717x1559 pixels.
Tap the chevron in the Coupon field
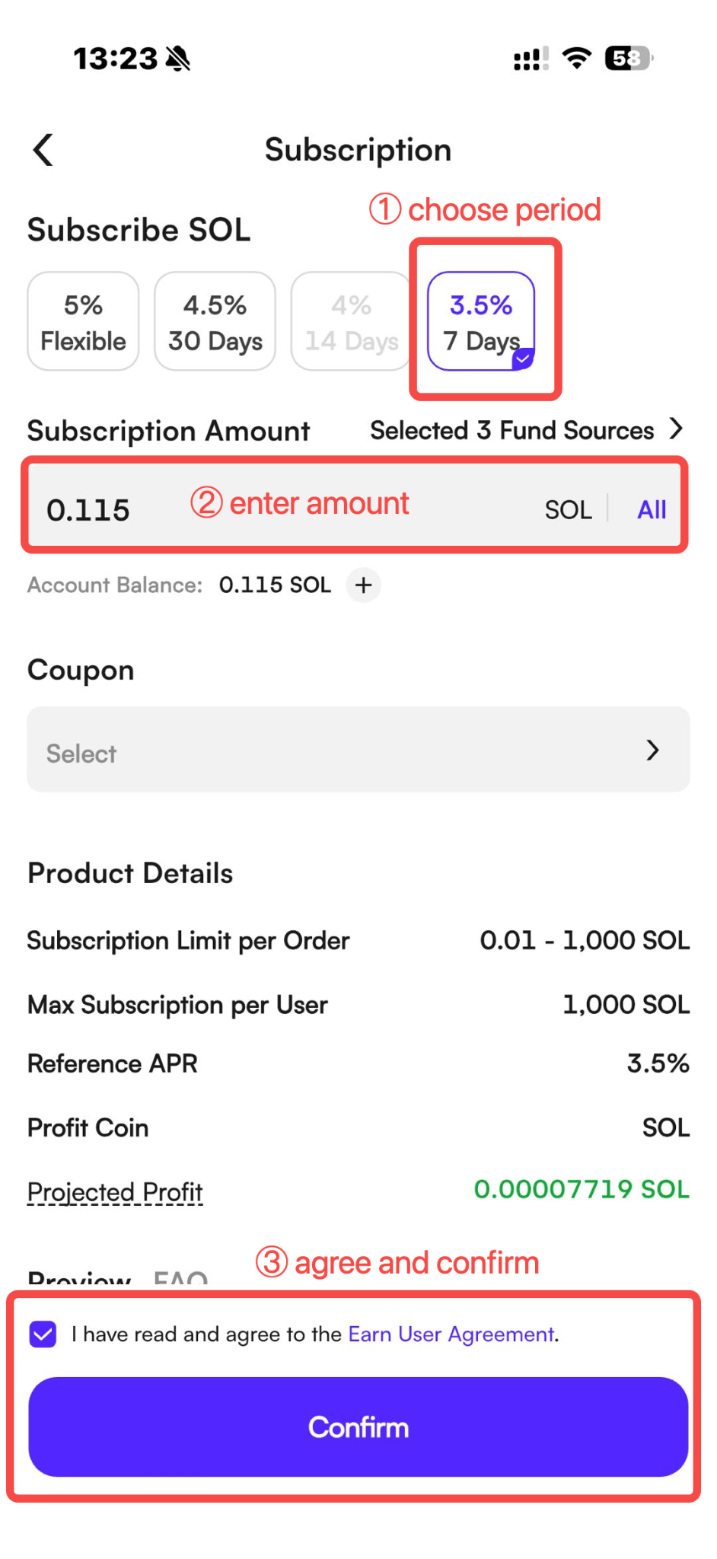click(x=652, y=751)
